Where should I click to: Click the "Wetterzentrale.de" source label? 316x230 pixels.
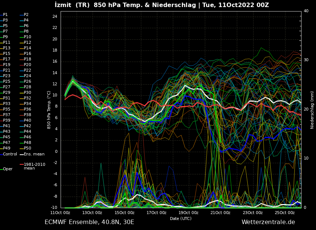pyautogui.click(x=268, y=222)
